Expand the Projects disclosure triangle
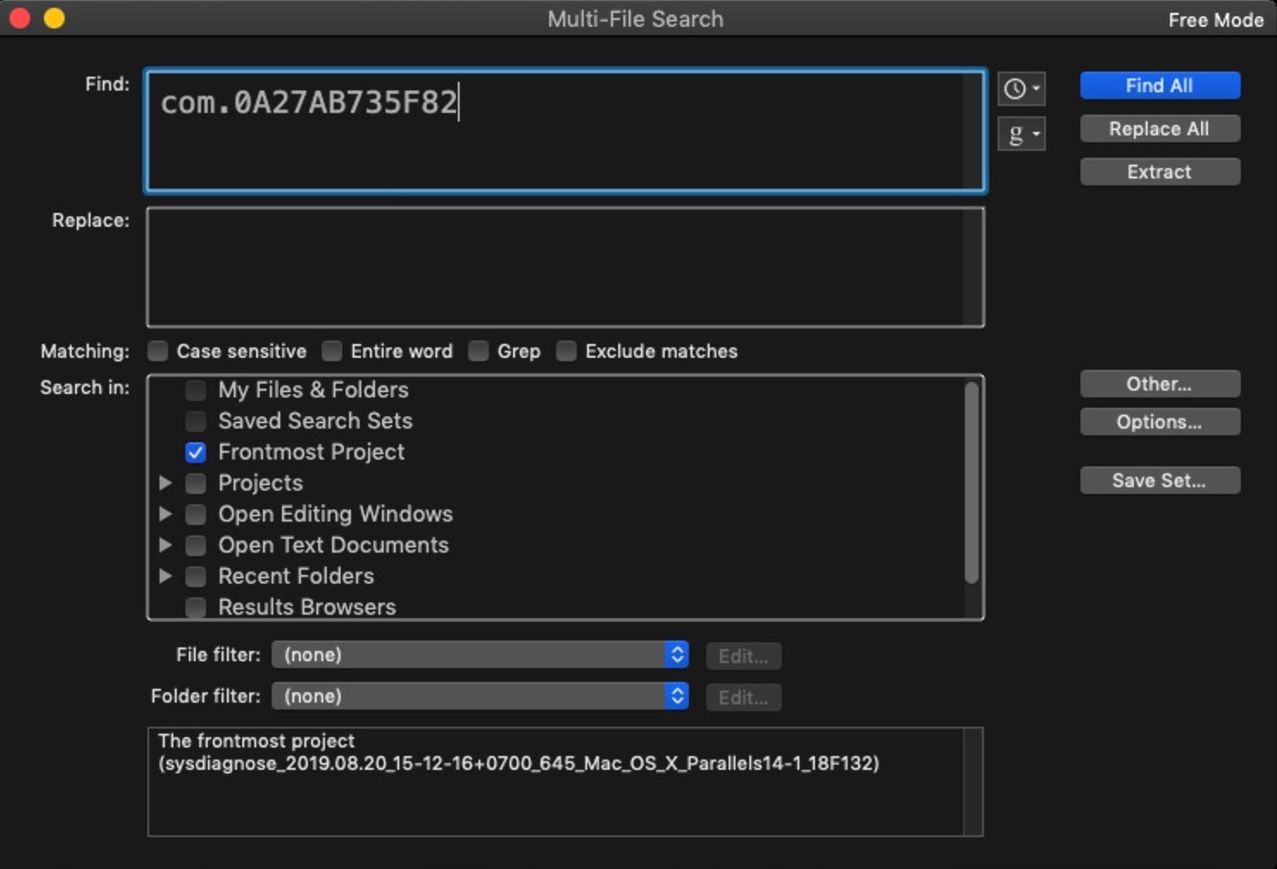The height and width of the screenshot is (869, 1277). click(166, 483)
